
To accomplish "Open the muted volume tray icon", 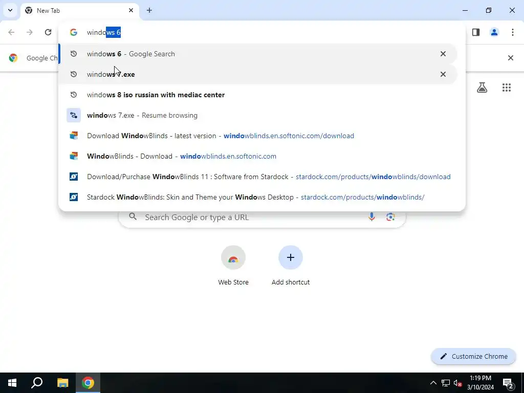I will click(457, 383).
